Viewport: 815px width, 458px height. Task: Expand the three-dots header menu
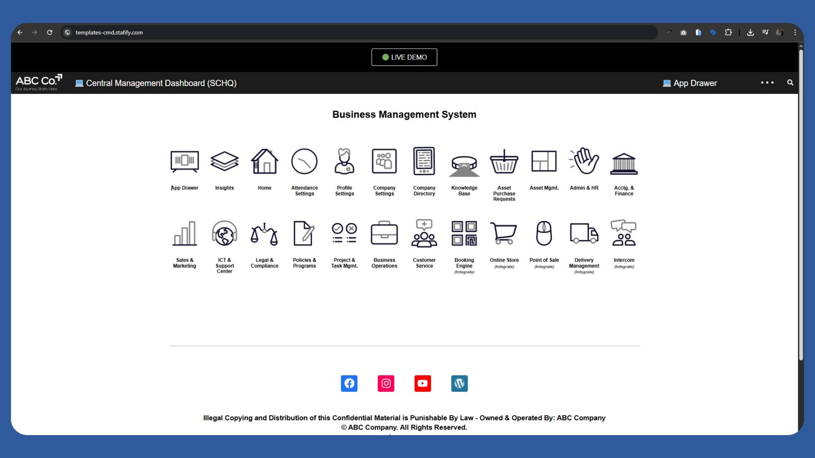[767, 82]
